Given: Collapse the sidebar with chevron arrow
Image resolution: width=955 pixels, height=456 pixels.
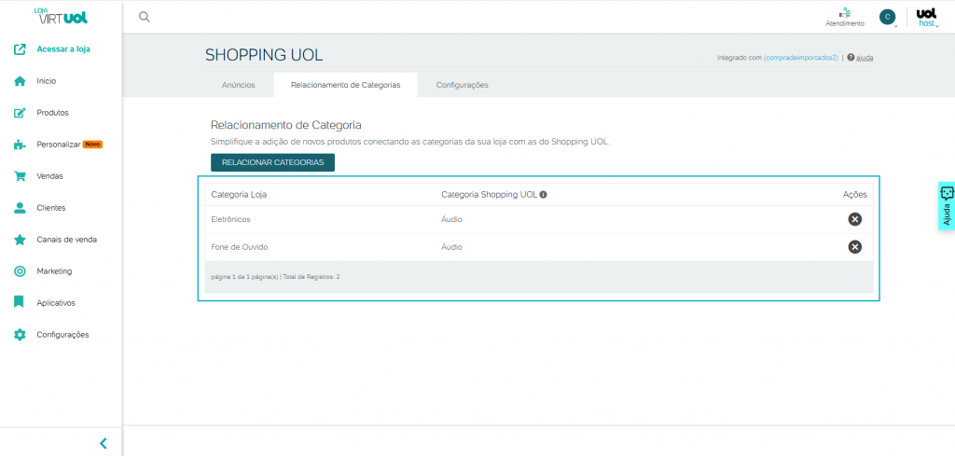Looking at the screenshot, I should (x=103, y=443).
